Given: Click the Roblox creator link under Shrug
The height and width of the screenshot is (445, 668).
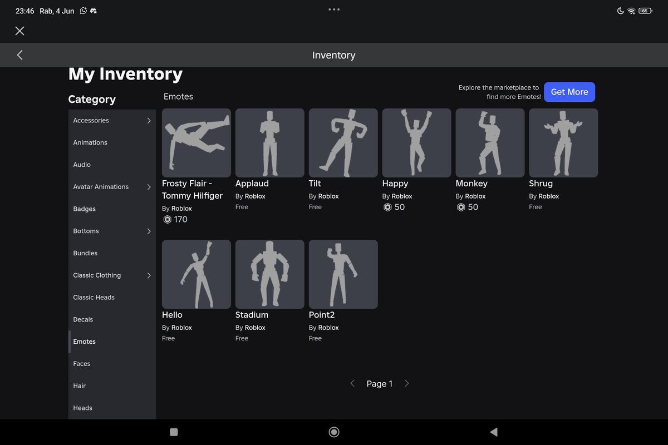Looking at the screenshot, I should 549,196.
